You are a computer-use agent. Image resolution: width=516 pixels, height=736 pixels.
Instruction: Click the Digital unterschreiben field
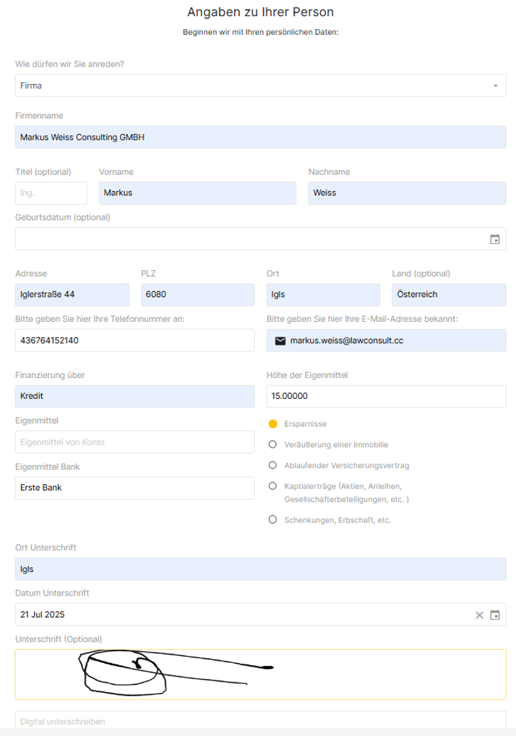point(260,722)
